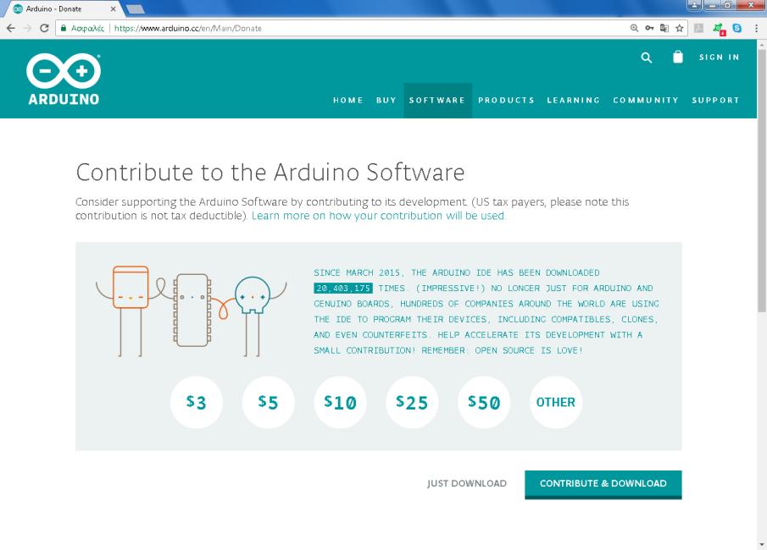767x550 pixels.
Task: Click the Skype extension icon
Action: [736, 28]
